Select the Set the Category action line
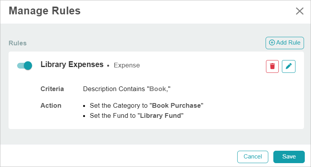The width and height of the screenshot is (311, 167). click(x=147, y=105)
